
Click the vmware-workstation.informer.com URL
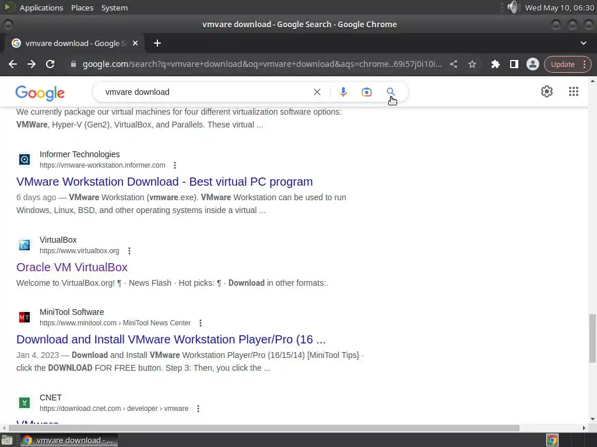pos(103,165)
